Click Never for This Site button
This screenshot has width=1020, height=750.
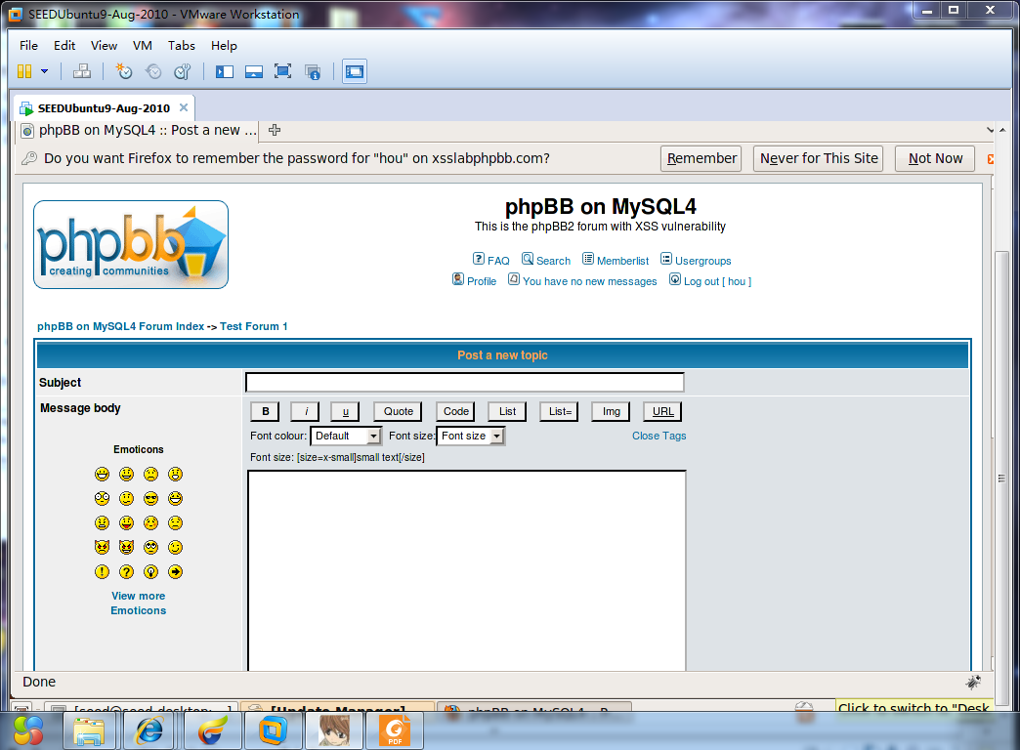point(819,159)
